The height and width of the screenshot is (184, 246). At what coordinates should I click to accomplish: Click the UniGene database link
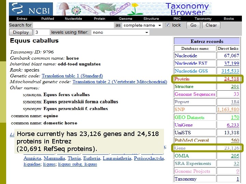[x=183, y=125]
